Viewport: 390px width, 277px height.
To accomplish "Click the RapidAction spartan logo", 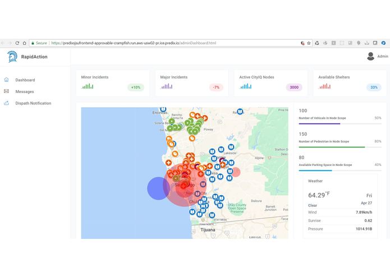I will [12, 57].
